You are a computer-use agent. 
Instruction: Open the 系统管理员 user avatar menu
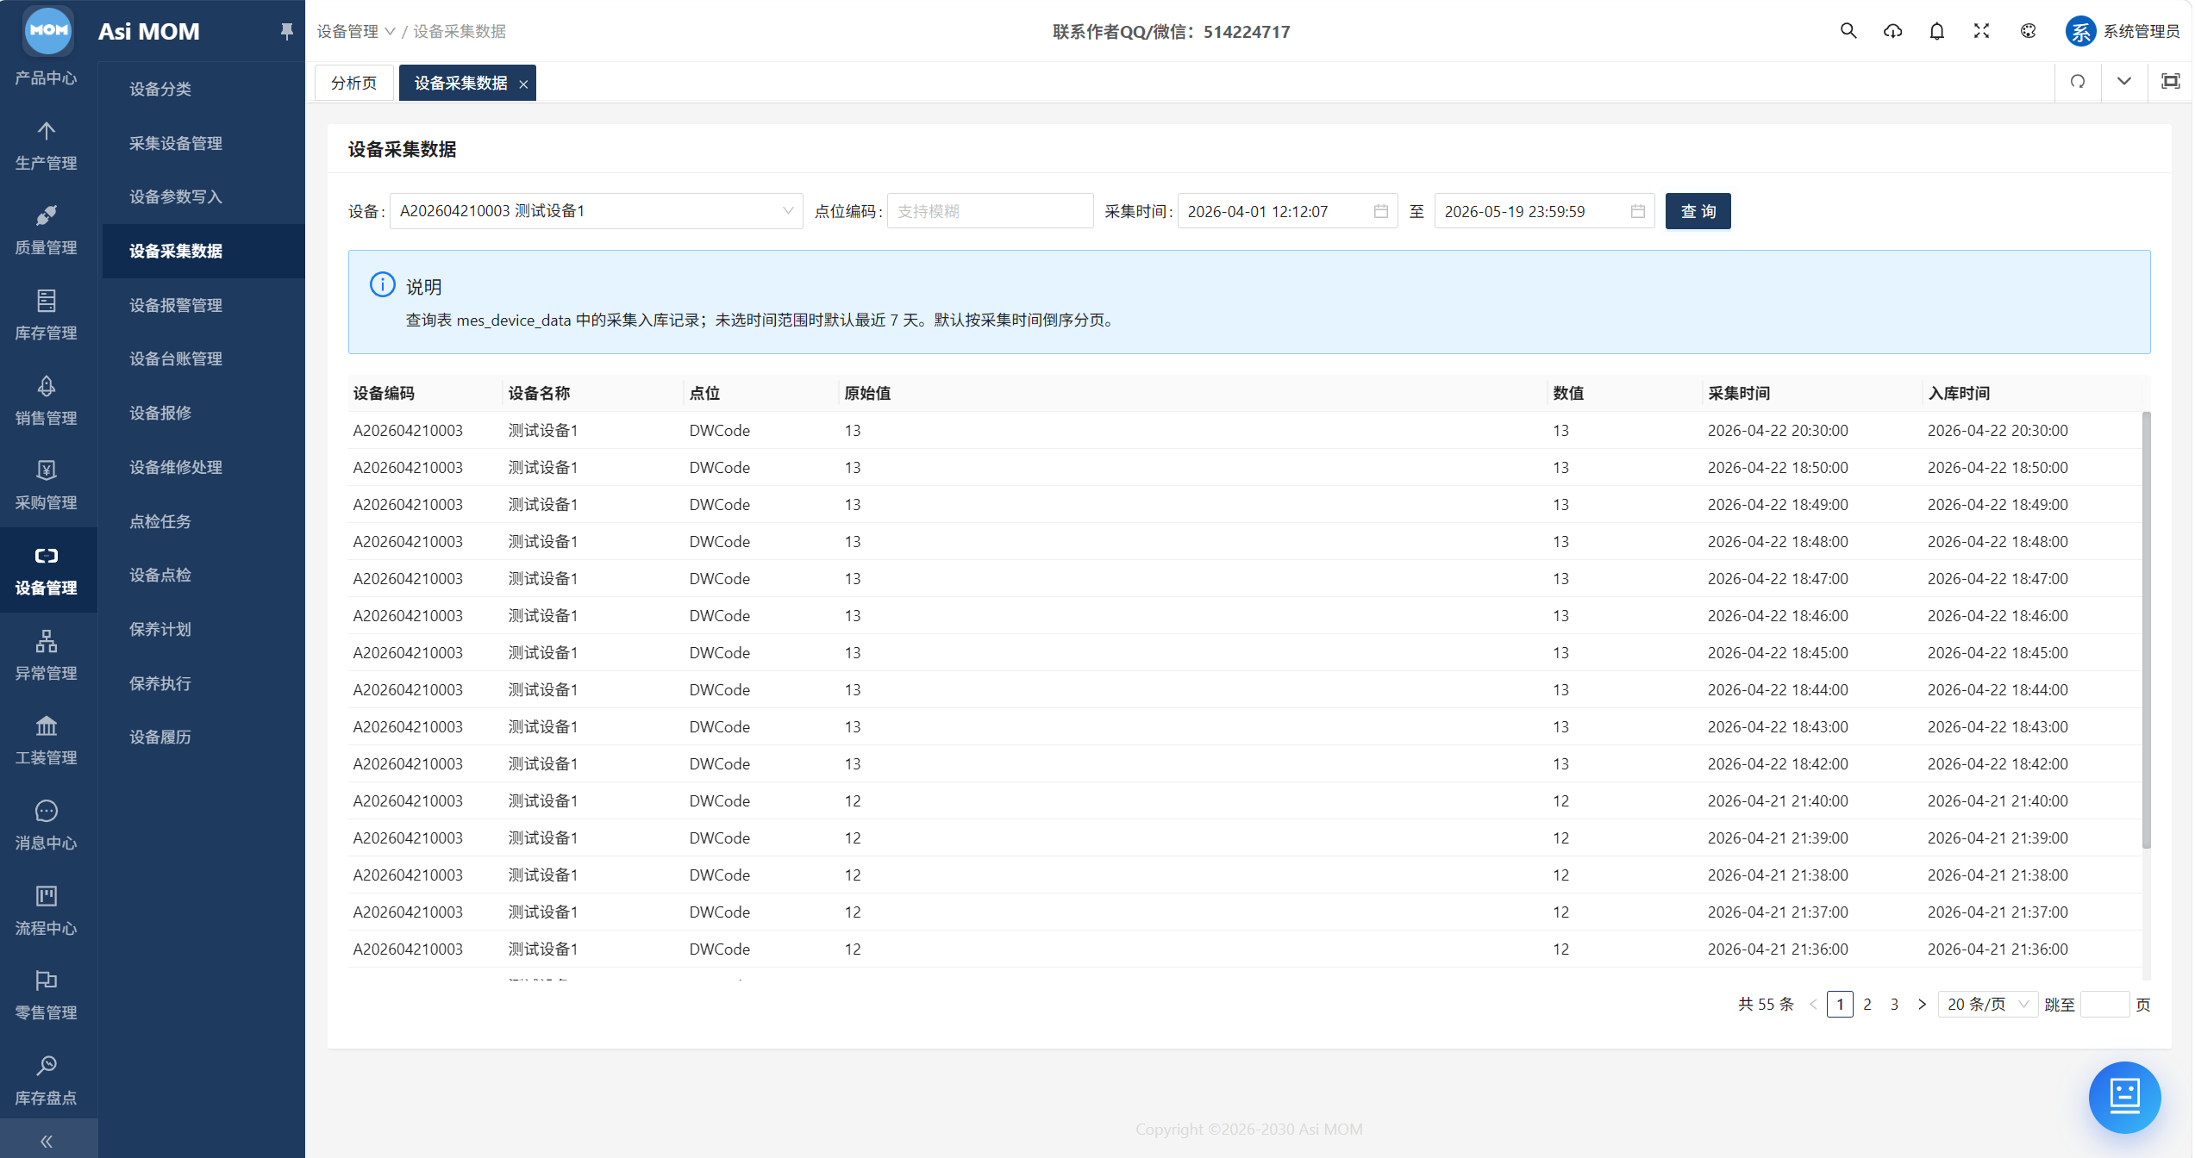2123,31
